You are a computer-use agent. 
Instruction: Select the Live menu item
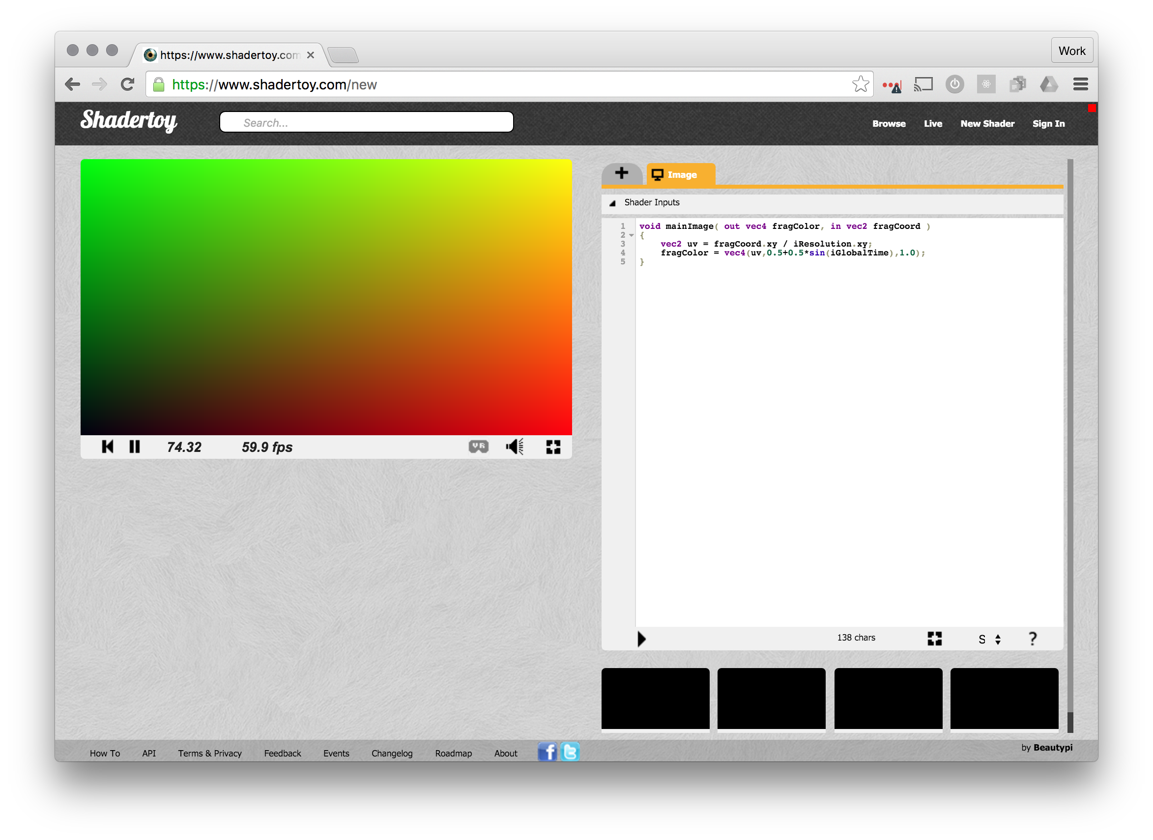(935, 124)
